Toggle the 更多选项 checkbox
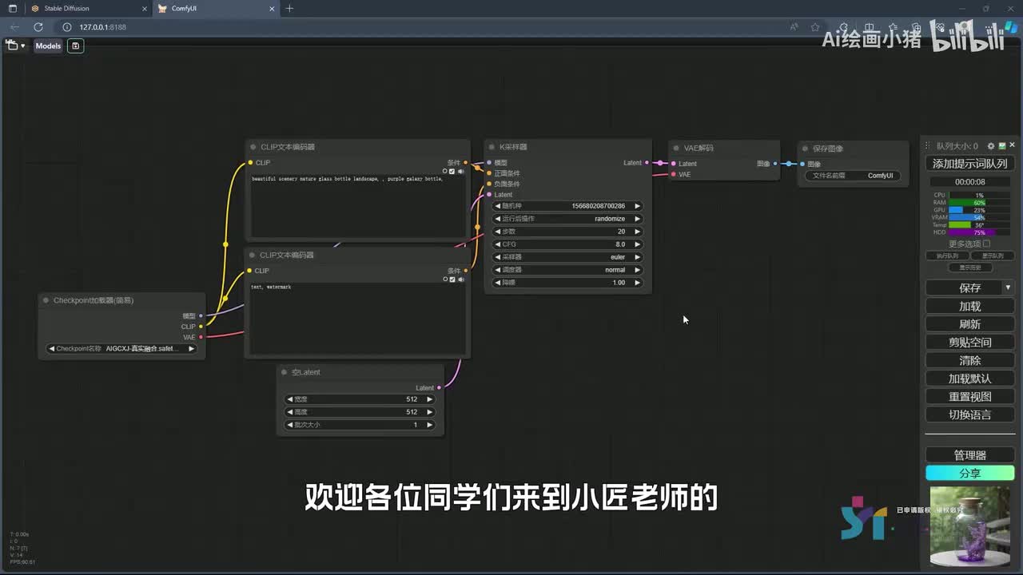1023x575 pixels. pyautogui.click(x=986, y=244)
